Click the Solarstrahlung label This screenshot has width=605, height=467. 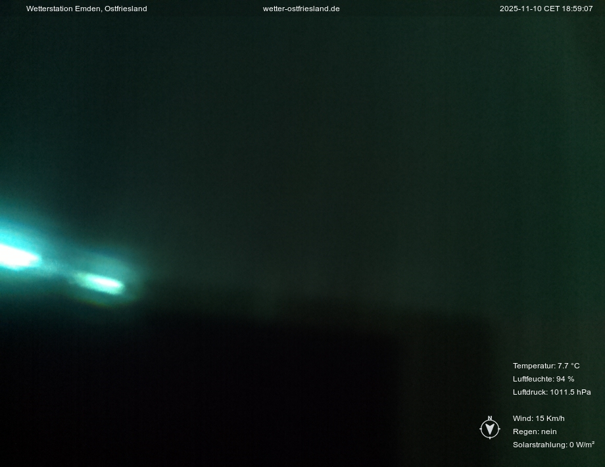[x=539, y=445]
